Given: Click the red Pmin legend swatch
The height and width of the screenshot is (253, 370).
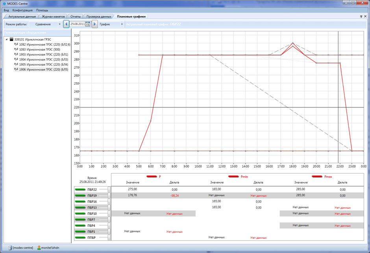Looking at the screenshot, I should (233, 176).
